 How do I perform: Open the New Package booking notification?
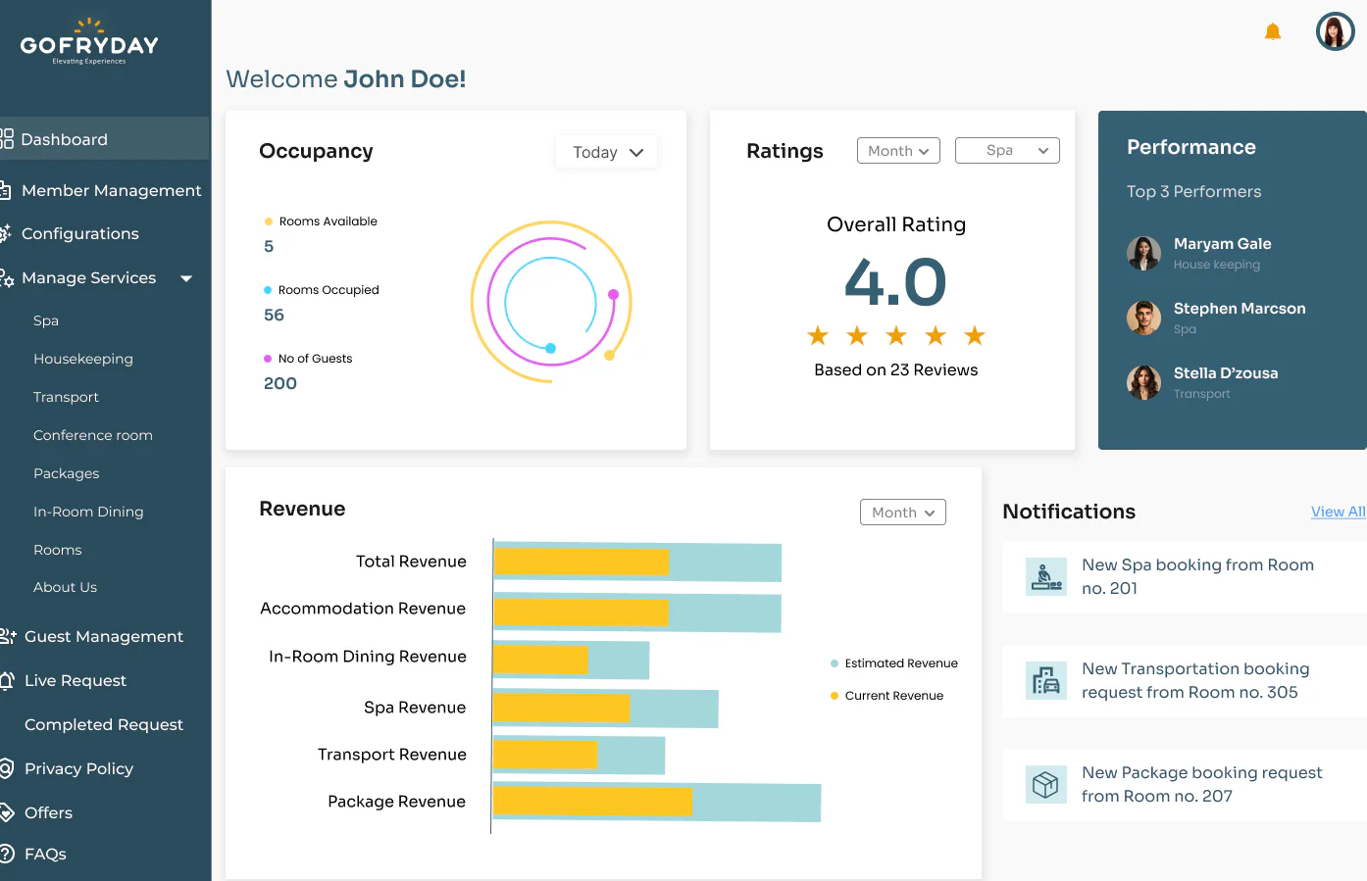(x=1185, y=784)
